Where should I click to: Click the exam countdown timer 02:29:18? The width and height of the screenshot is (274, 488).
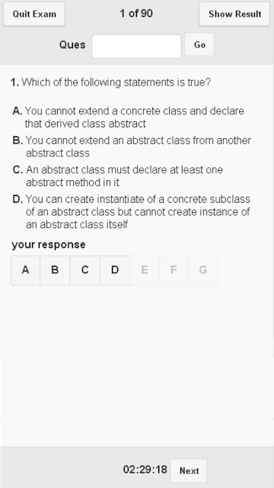pyautogui.click(x=145, y=470)
